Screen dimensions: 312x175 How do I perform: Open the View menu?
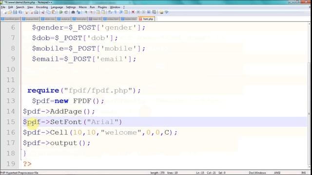point(30,7)
